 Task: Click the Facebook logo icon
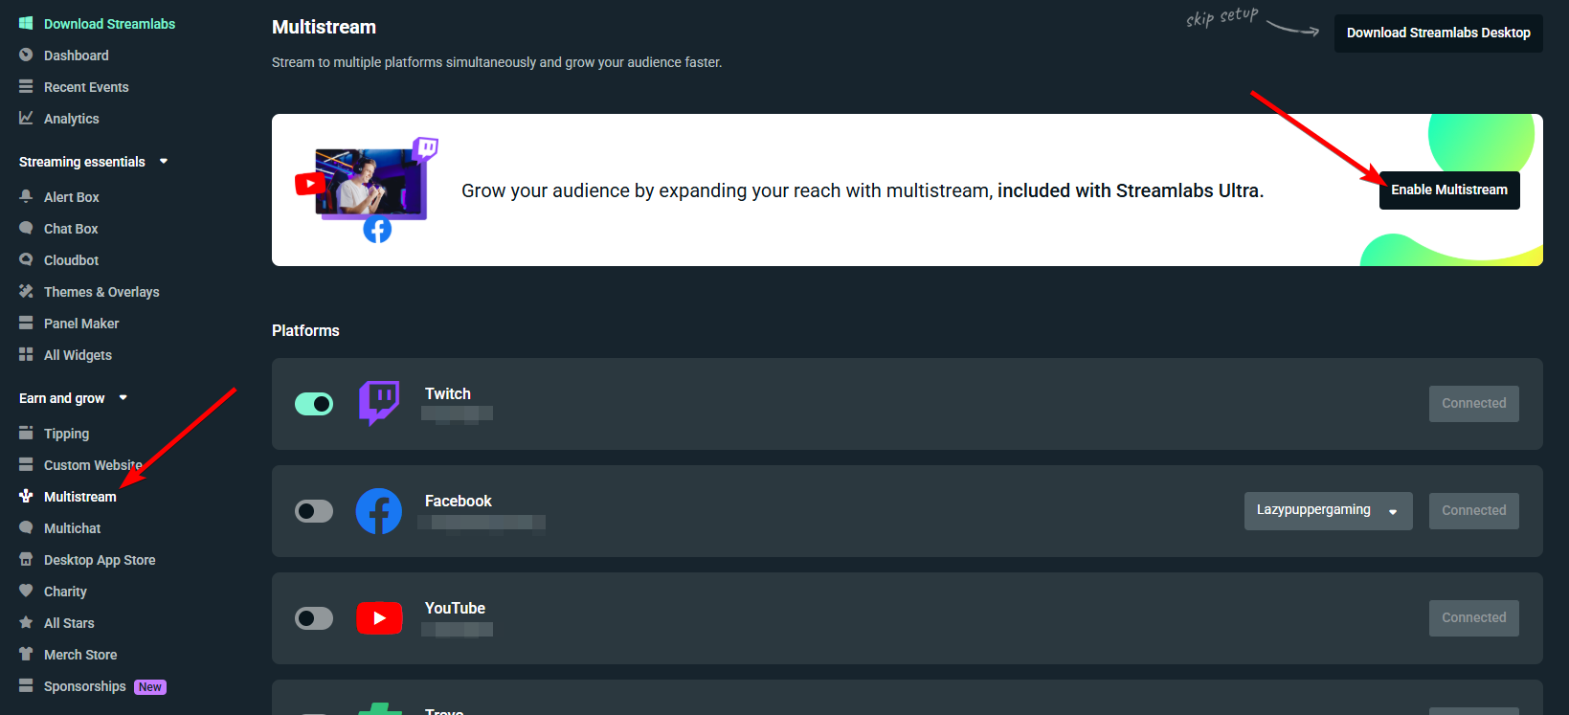tap(379, 511)
